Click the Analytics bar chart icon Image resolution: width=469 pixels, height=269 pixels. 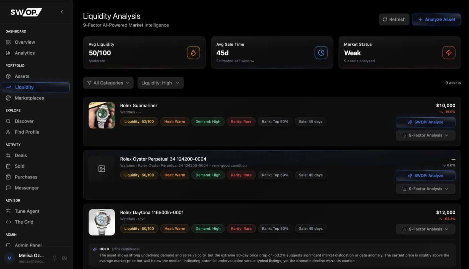click(8, 53)
